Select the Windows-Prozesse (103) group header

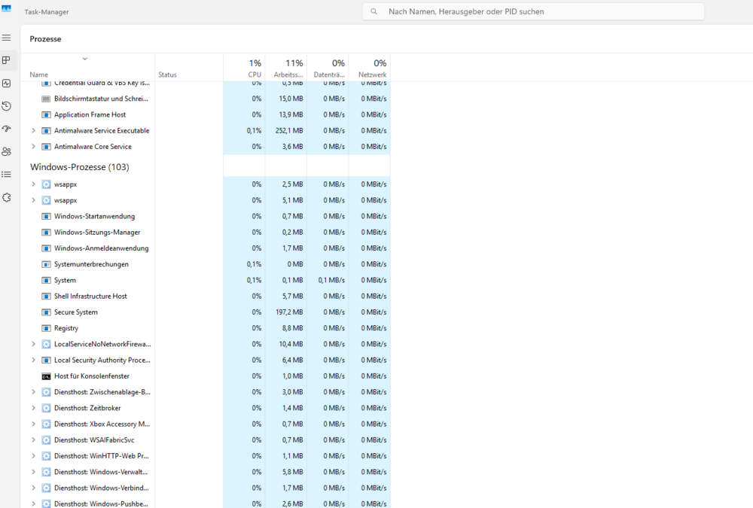coord(80,167)
